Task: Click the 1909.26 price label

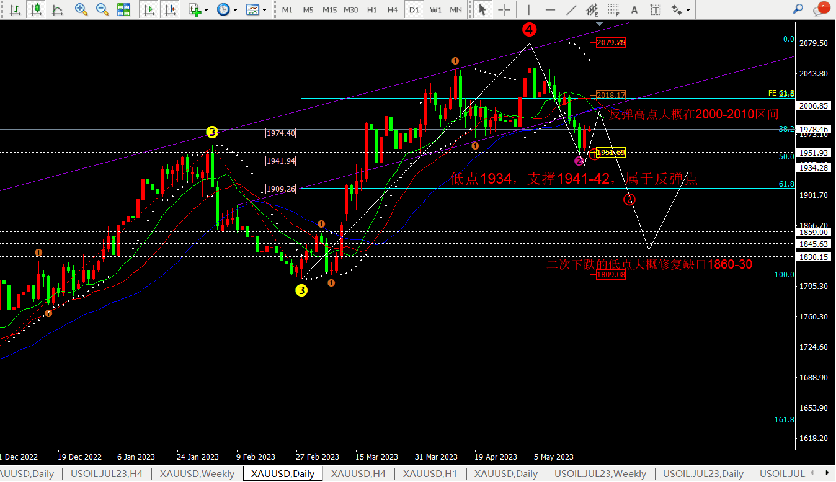Action: pos(281,189)
